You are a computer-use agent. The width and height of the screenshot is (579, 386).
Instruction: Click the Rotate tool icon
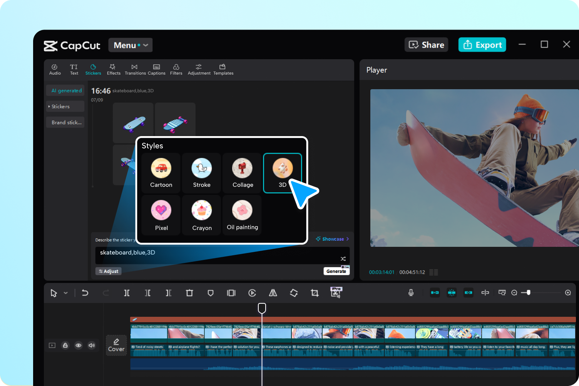(294, 293)
